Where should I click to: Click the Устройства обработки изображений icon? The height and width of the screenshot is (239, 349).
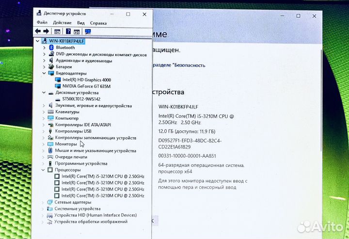pos(49,222)
